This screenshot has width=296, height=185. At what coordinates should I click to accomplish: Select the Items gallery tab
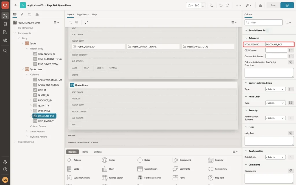pos(85,152)
